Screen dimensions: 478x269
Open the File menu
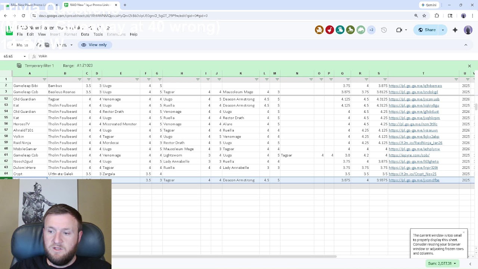pos(20,34)
